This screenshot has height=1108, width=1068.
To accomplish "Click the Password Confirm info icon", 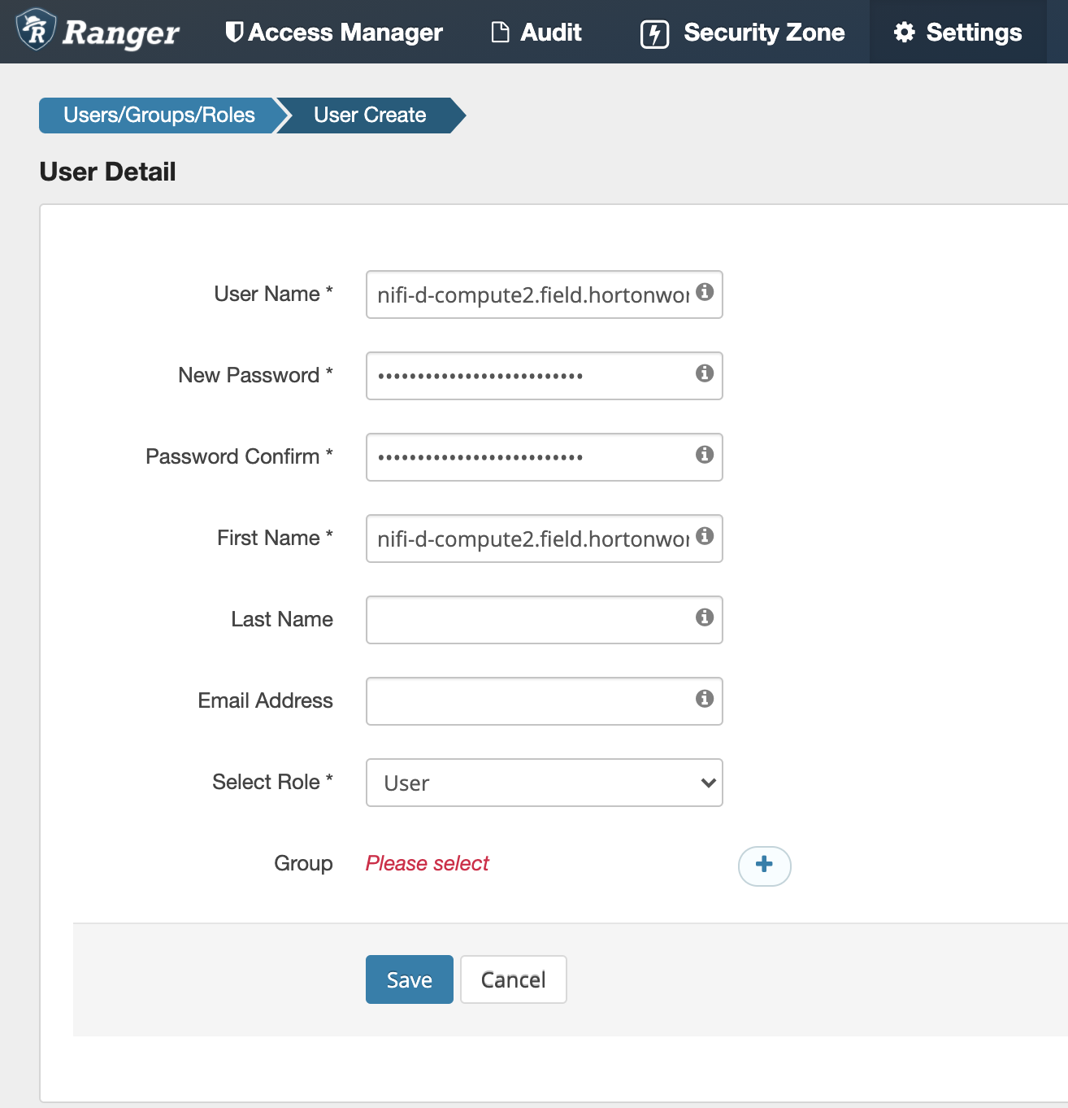I will [705, 455].
